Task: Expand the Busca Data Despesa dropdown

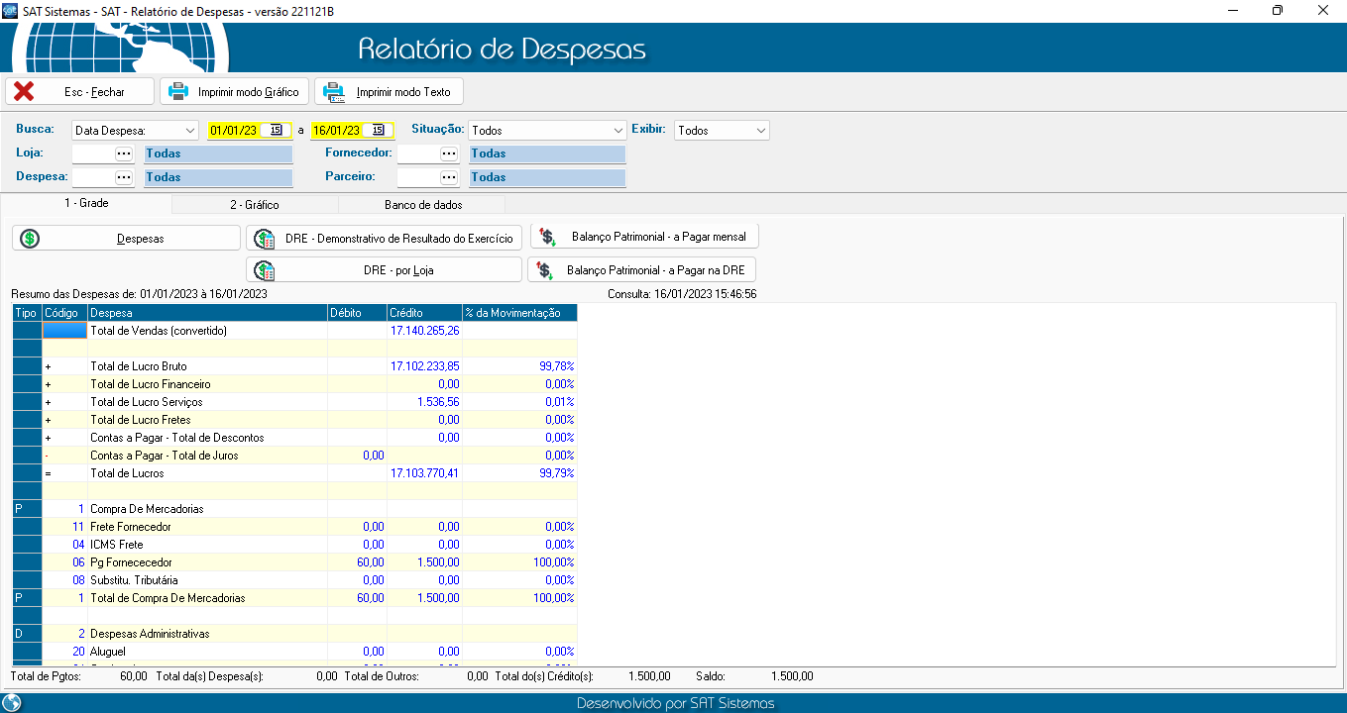Action: tap(190, 131)
